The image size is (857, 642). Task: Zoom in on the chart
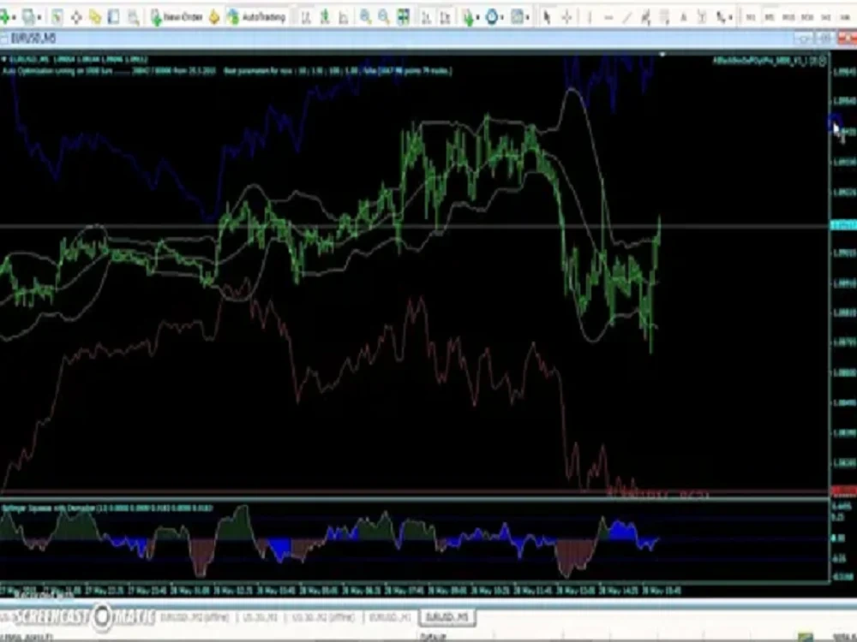click(365, 17)
